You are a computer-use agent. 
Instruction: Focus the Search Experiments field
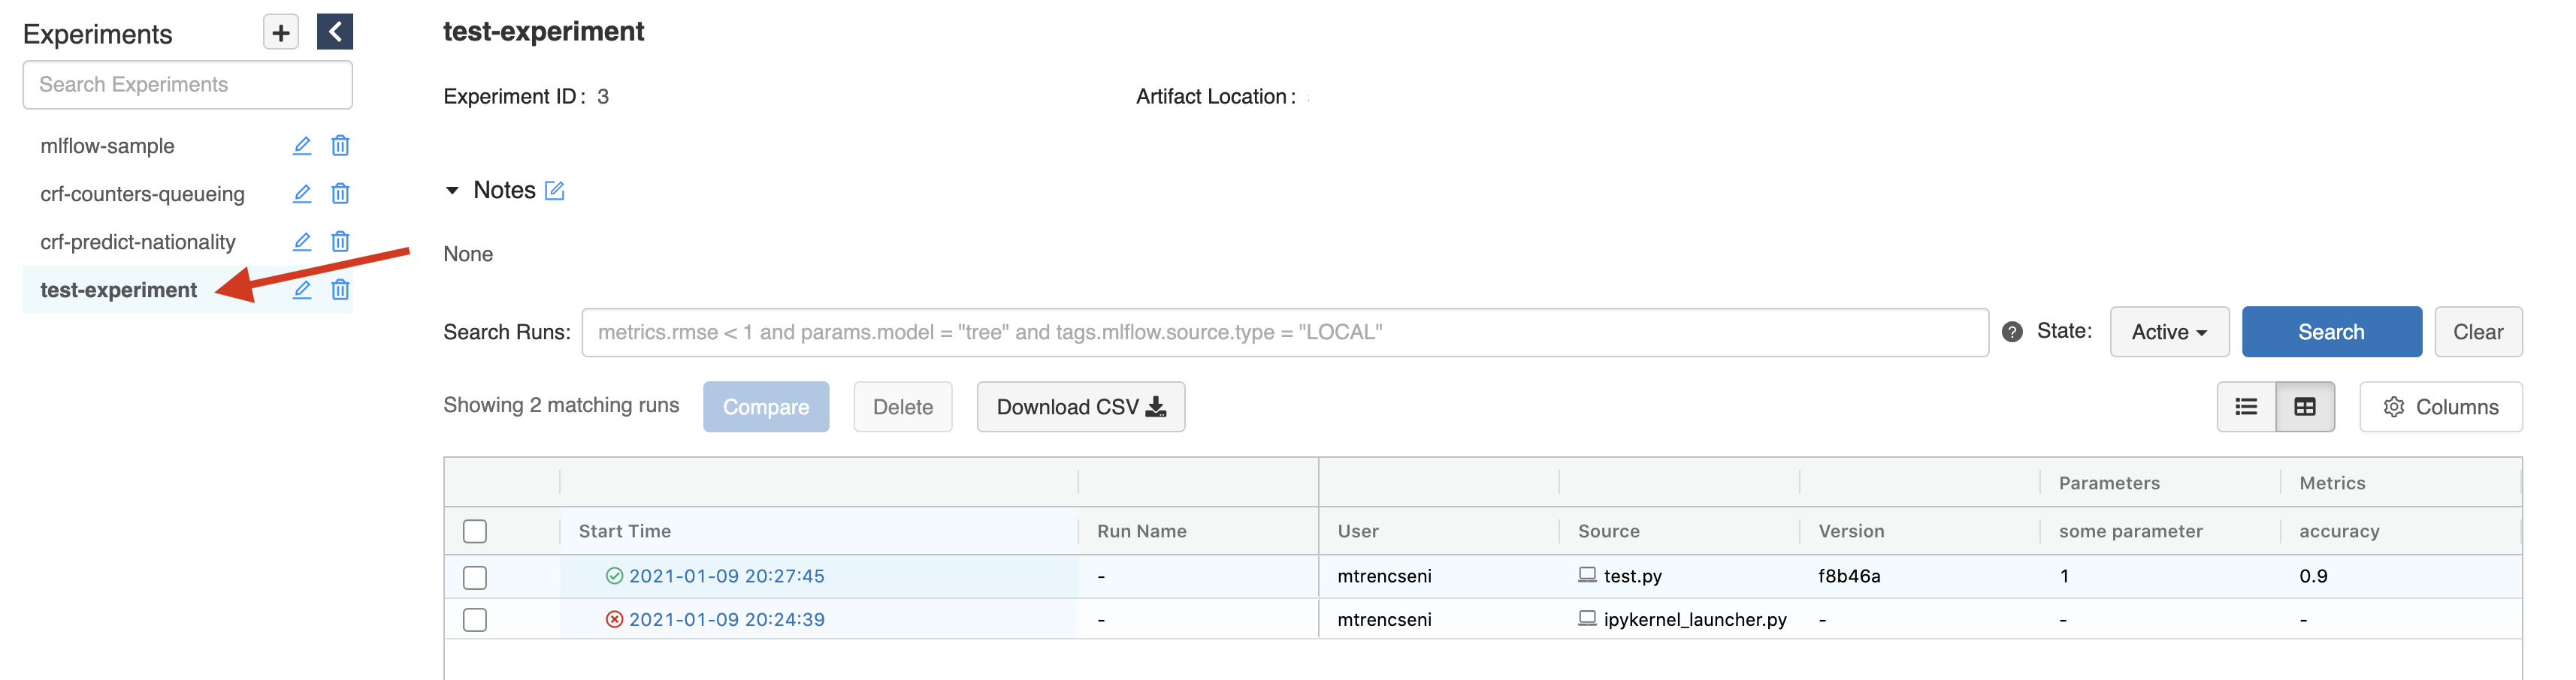(x=188, y=85)
